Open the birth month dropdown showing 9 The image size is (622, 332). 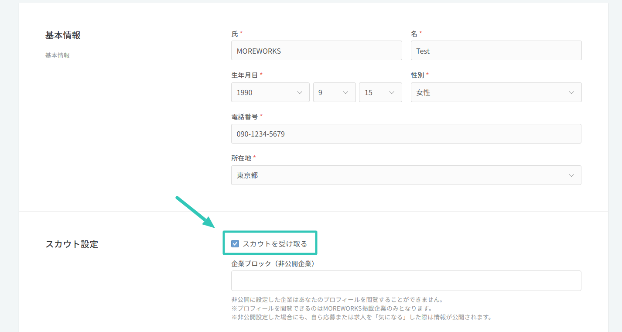coord(334,92)
